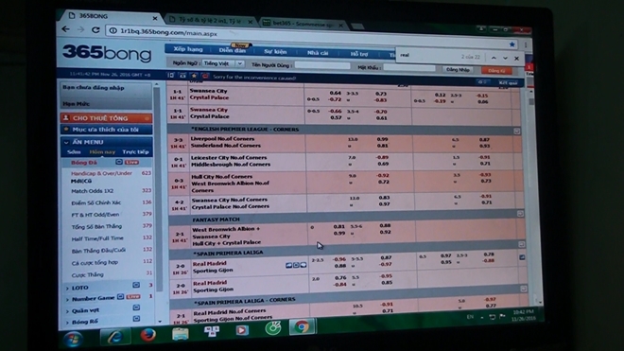This screenshot has width=624, height=351.
Task: Click the Tên Người Dùng username field
Action: 322,65
